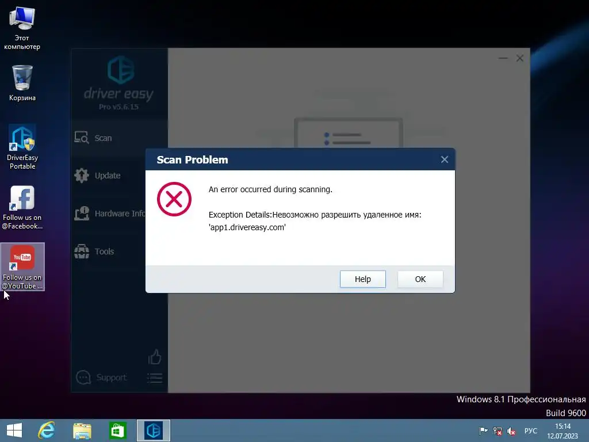Image resolution: width=589 pixels, height=442 pixels.
Task: Open the clock showing 15:14 in tray
Action: tap(563, 431)
